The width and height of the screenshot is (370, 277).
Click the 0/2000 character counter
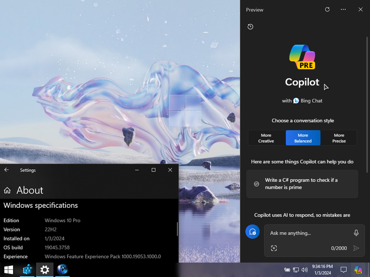339,248
